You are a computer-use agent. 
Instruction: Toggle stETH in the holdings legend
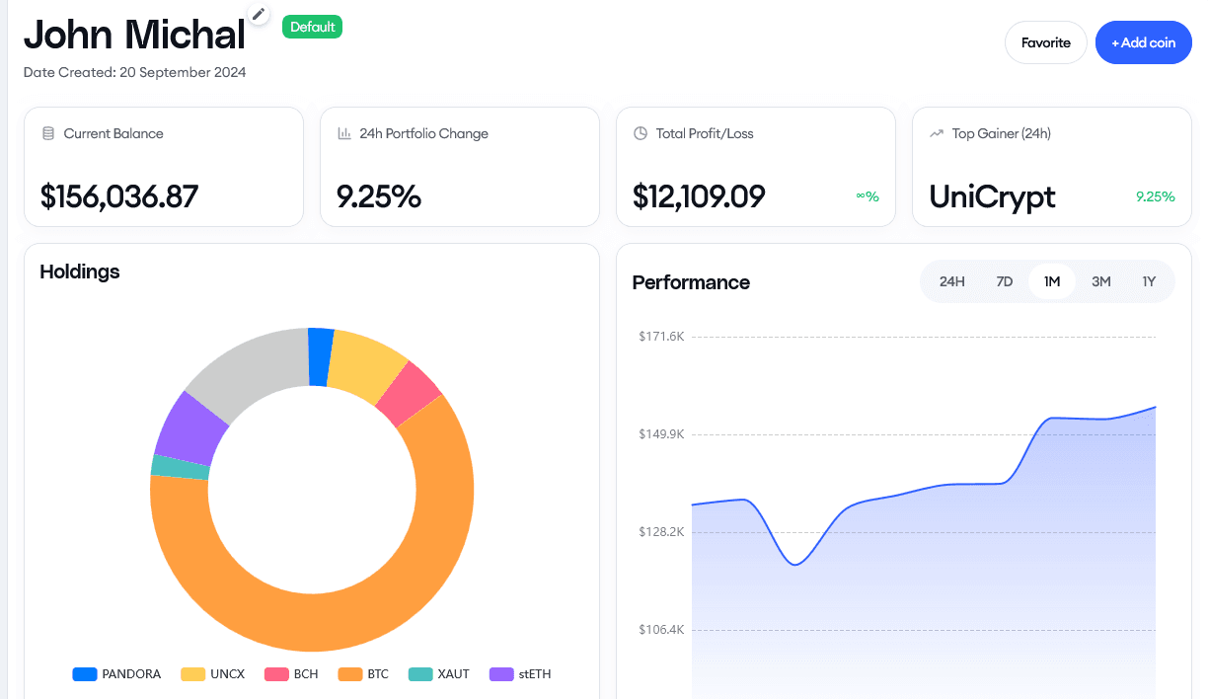(x=521, y=674)
